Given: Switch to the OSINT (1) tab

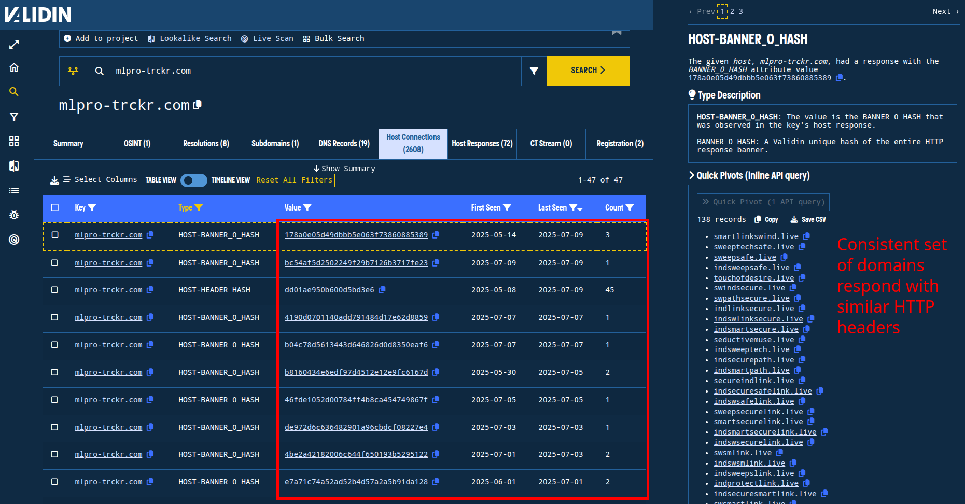Looking at the screenshot, I should click(137, 144).
